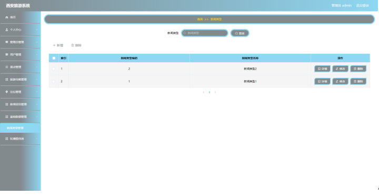Expand the 新闻资讯管理 chevron
The image size is (379, 195).
point(37,104)
